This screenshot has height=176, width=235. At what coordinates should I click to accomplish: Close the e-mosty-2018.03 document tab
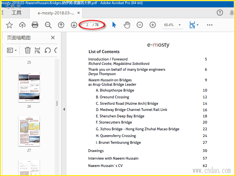pos(78,13)
